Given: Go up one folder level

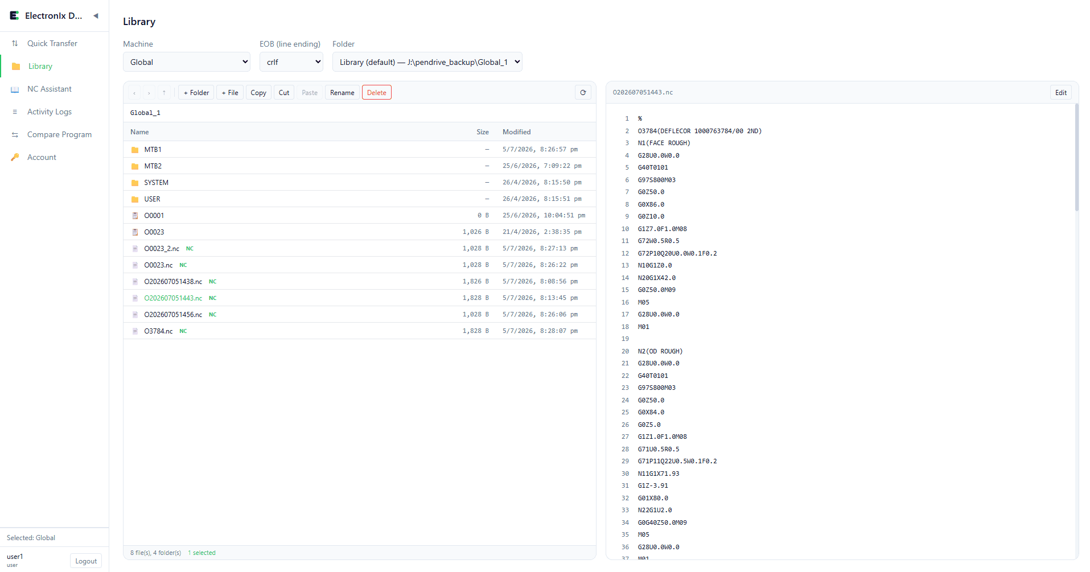Looking at the screenshot, I should pos(164,93).
